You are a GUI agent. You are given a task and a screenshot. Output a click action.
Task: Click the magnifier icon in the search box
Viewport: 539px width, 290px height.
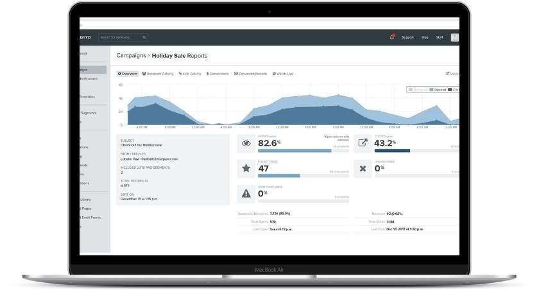[144, 37]
